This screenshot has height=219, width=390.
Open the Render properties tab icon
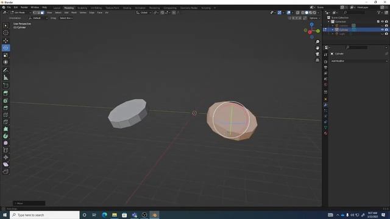325,61
